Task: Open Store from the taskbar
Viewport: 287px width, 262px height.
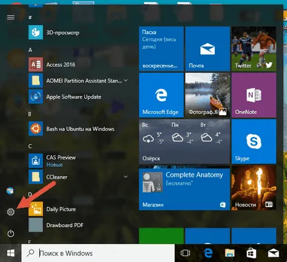Action: tap(251, 253)
